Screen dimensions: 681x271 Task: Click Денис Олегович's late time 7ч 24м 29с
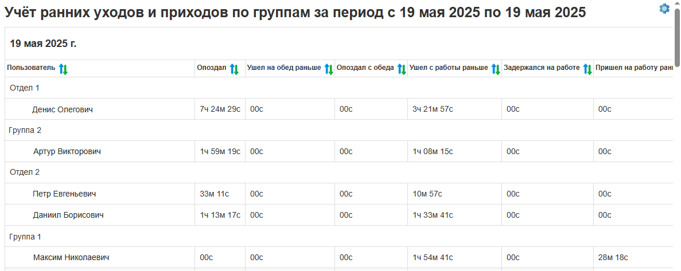220,109
